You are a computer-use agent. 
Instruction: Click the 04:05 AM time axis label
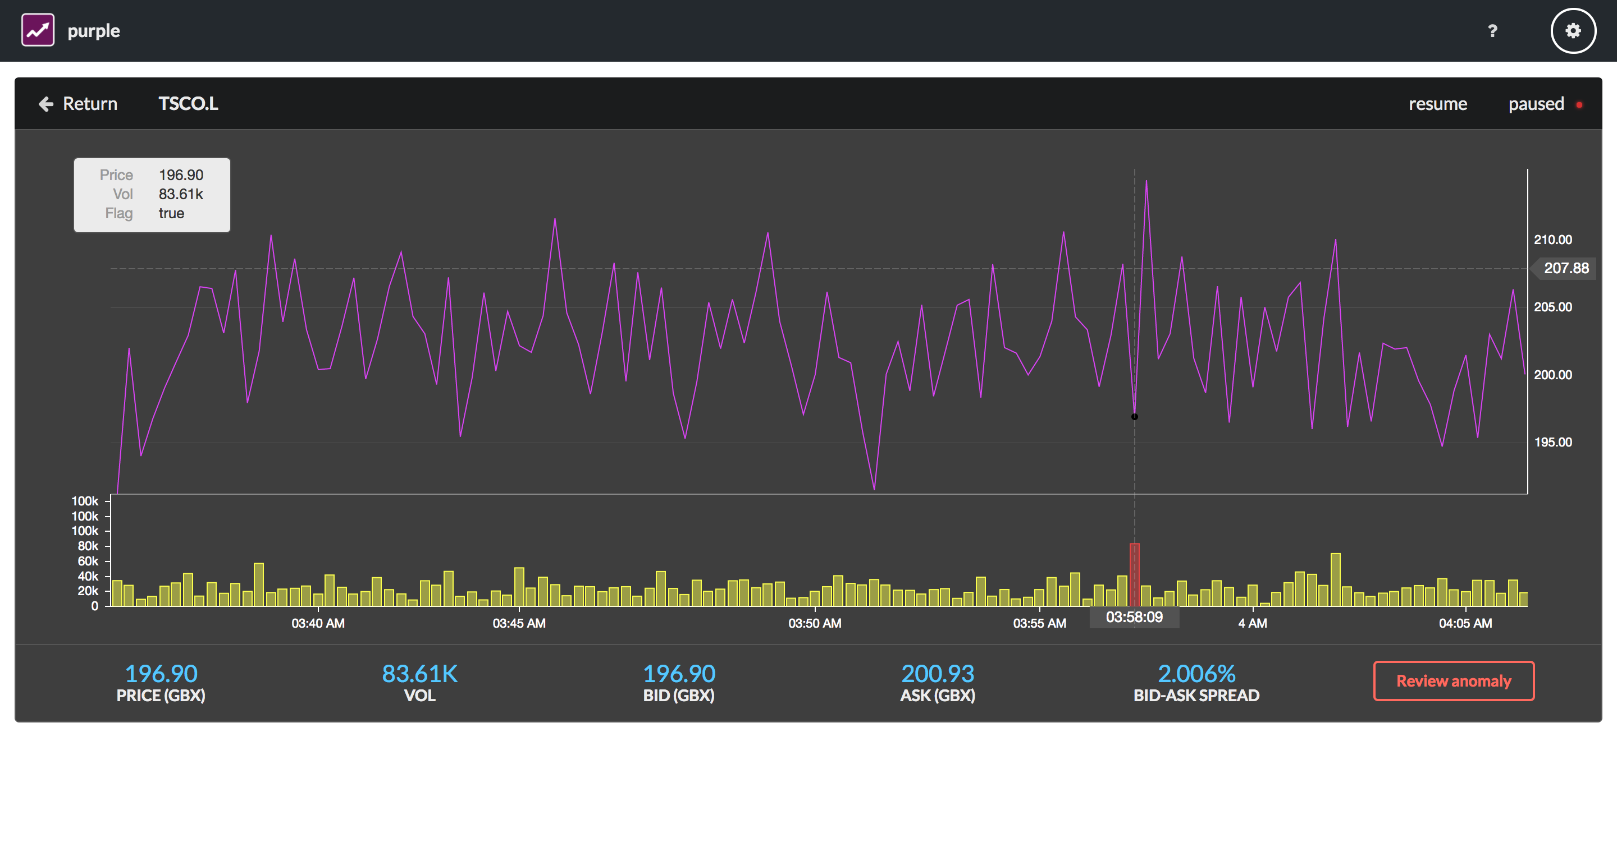click(1465, 623)
